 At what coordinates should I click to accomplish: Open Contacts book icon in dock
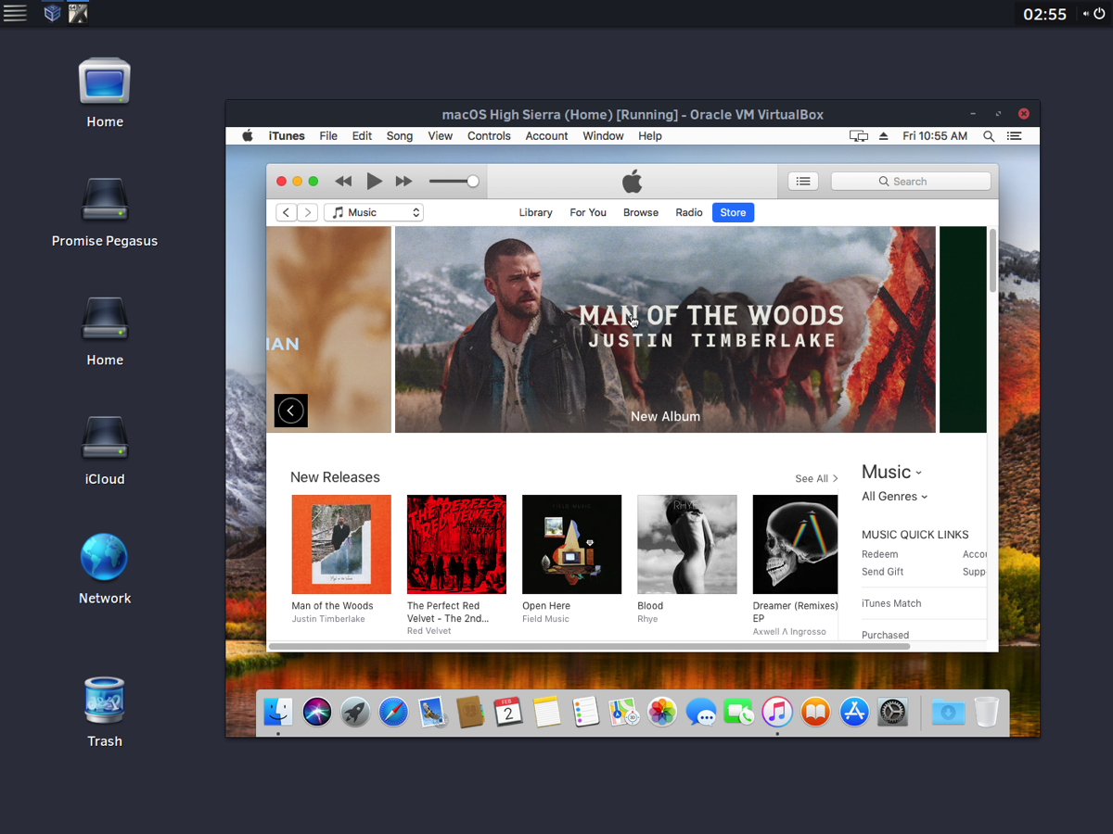tap(470, 712)
